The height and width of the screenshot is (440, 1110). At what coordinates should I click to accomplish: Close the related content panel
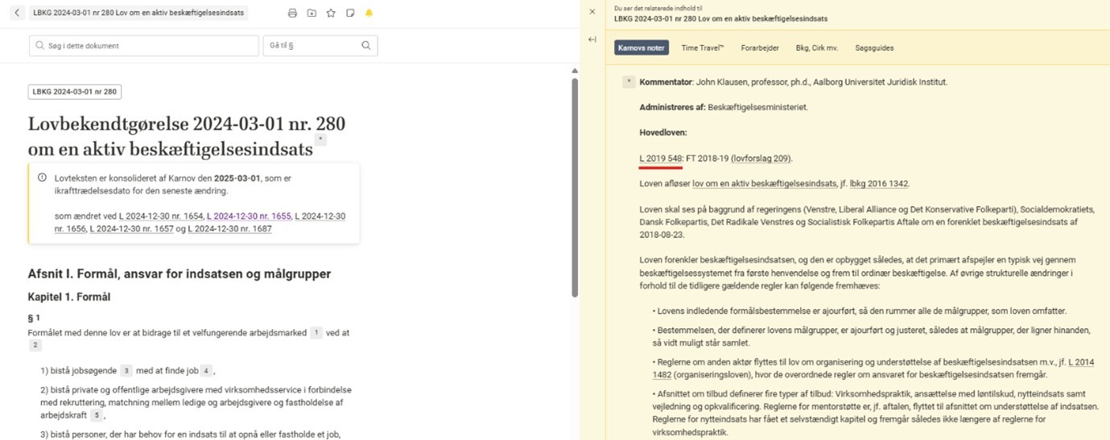click(592, 12)
